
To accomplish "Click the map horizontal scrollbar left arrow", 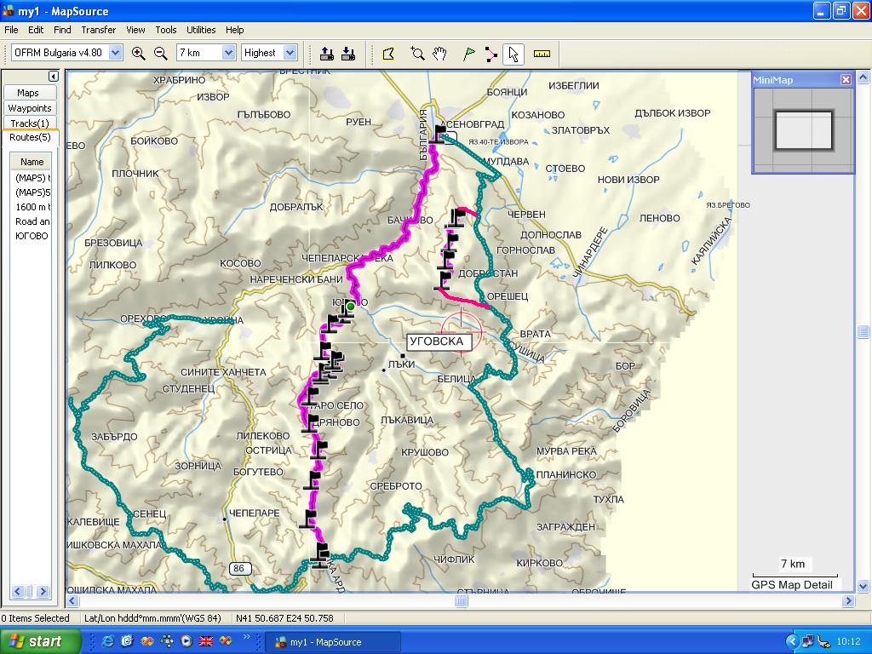I will (73, 600).
